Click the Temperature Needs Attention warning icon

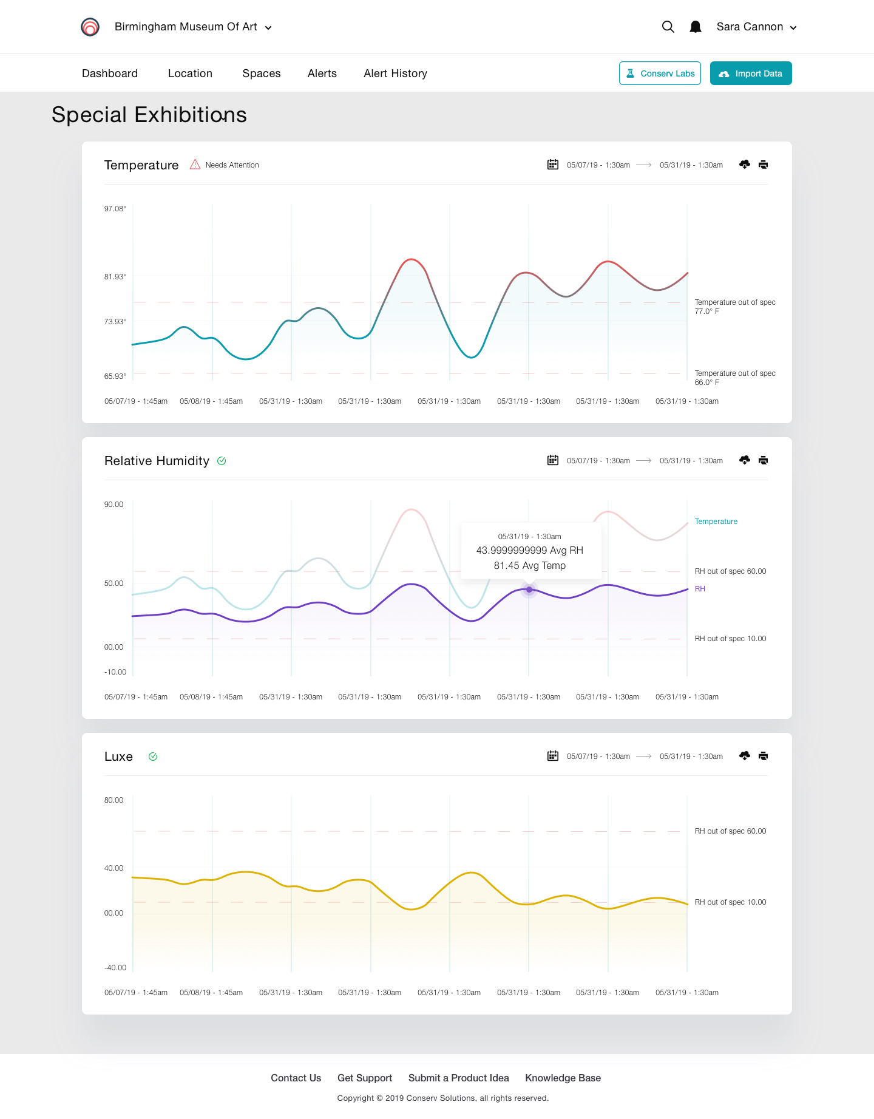(195, 165)
